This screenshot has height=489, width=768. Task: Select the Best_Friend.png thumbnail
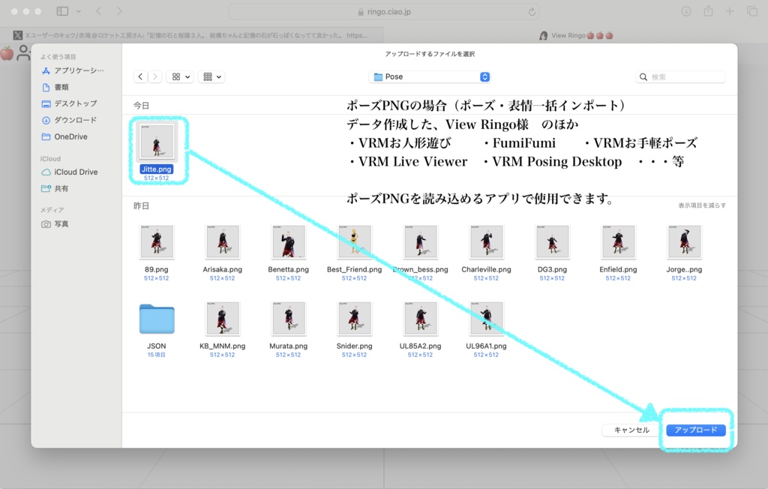[354, 241]
